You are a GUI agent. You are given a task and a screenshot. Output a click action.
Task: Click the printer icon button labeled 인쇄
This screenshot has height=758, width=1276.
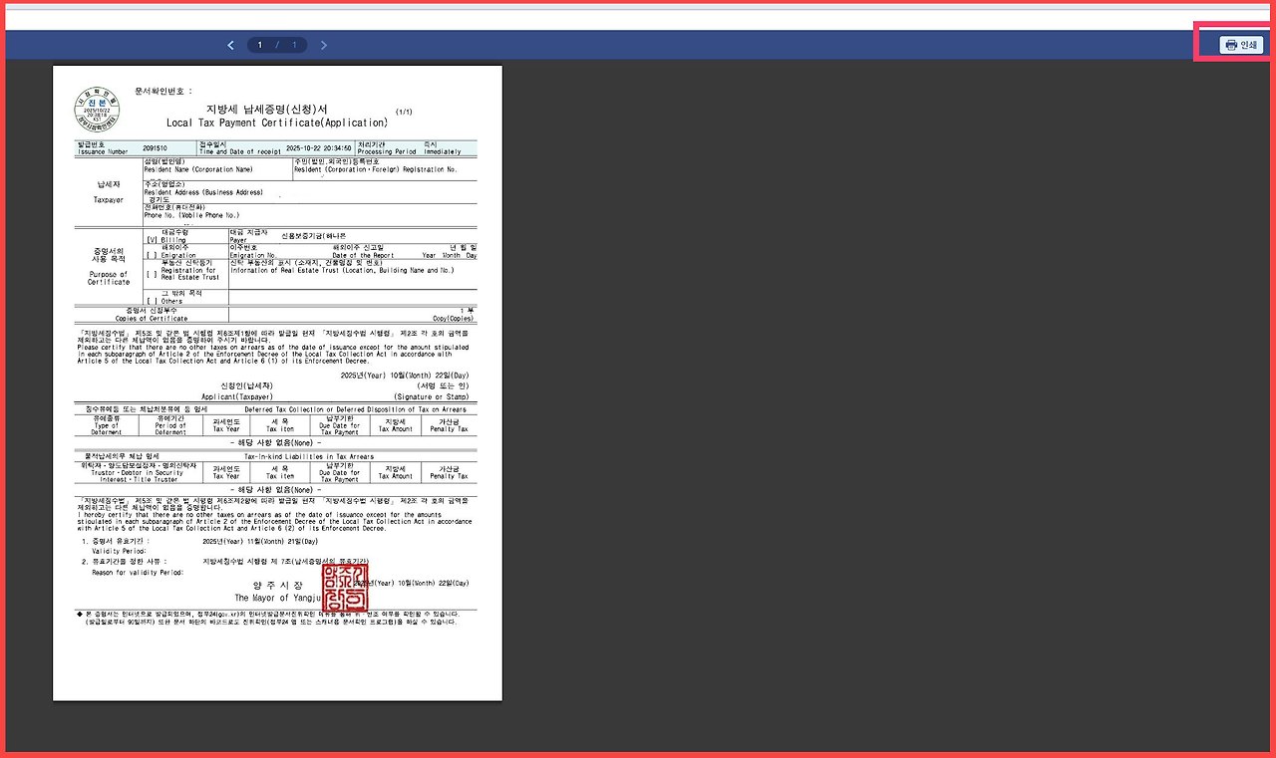point(1241,45)
